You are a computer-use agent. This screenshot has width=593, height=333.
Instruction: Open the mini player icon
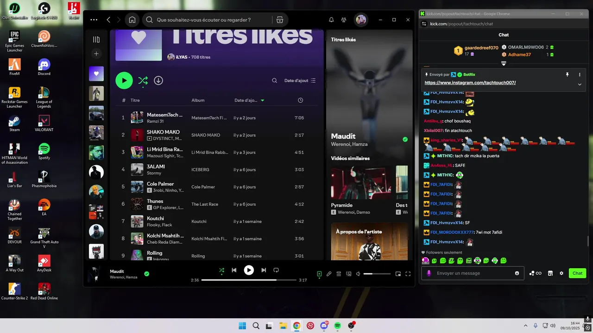pos(398,274)
